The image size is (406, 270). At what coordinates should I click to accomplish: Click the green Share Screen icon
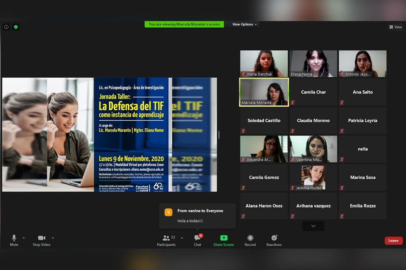[x=224, y=238]
